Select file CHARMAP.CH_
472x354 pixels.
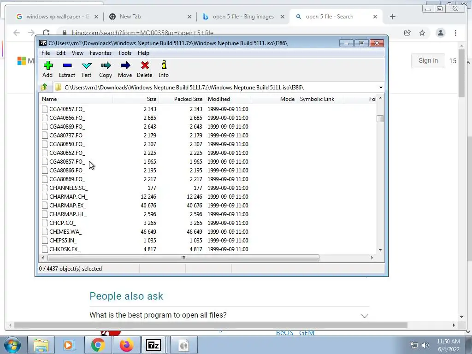tap(68, 196)
